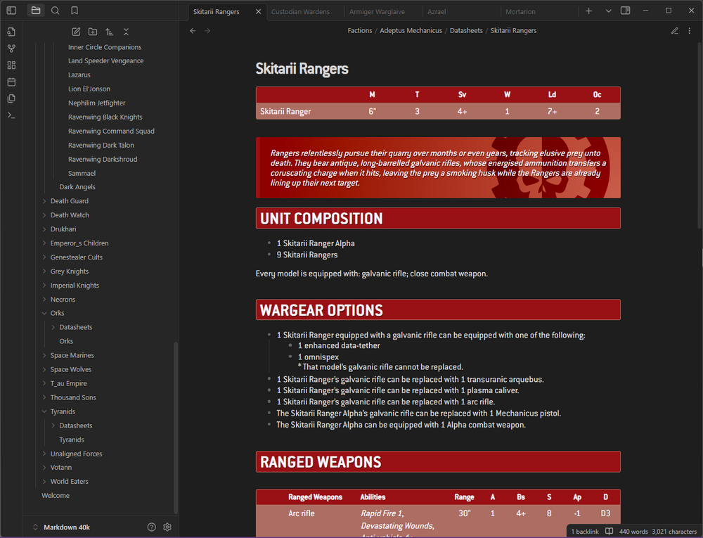The height and width of the screenshot is (538, 703).
Task: Switch to Mortarion tab
Action: pos(520,12)
